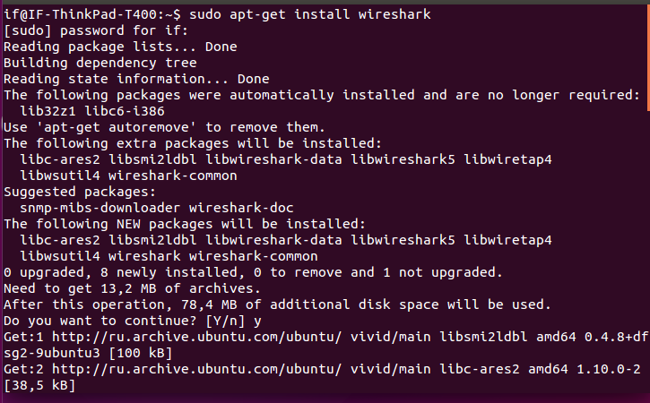Image resolution: width=650 pixels, height=403 pixels.
Task: Click the lib32z1 package name
Action: [50, 111]
